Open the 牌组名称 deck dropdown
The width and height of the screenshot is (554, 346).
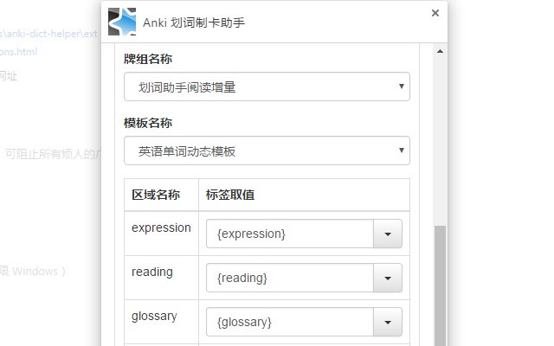[267, 86]
